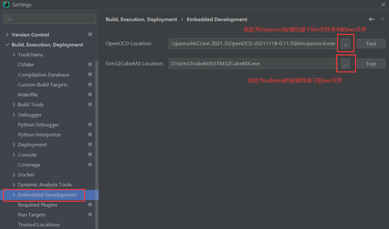The image size is (389, 229).
Task: Browse for Stm32CubeMX location with ellipsis button
Action: (x=345, y=64)
